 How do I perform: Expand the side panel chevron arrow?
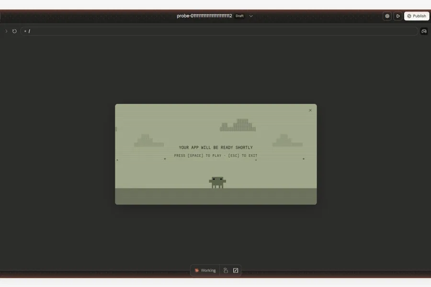6,31
